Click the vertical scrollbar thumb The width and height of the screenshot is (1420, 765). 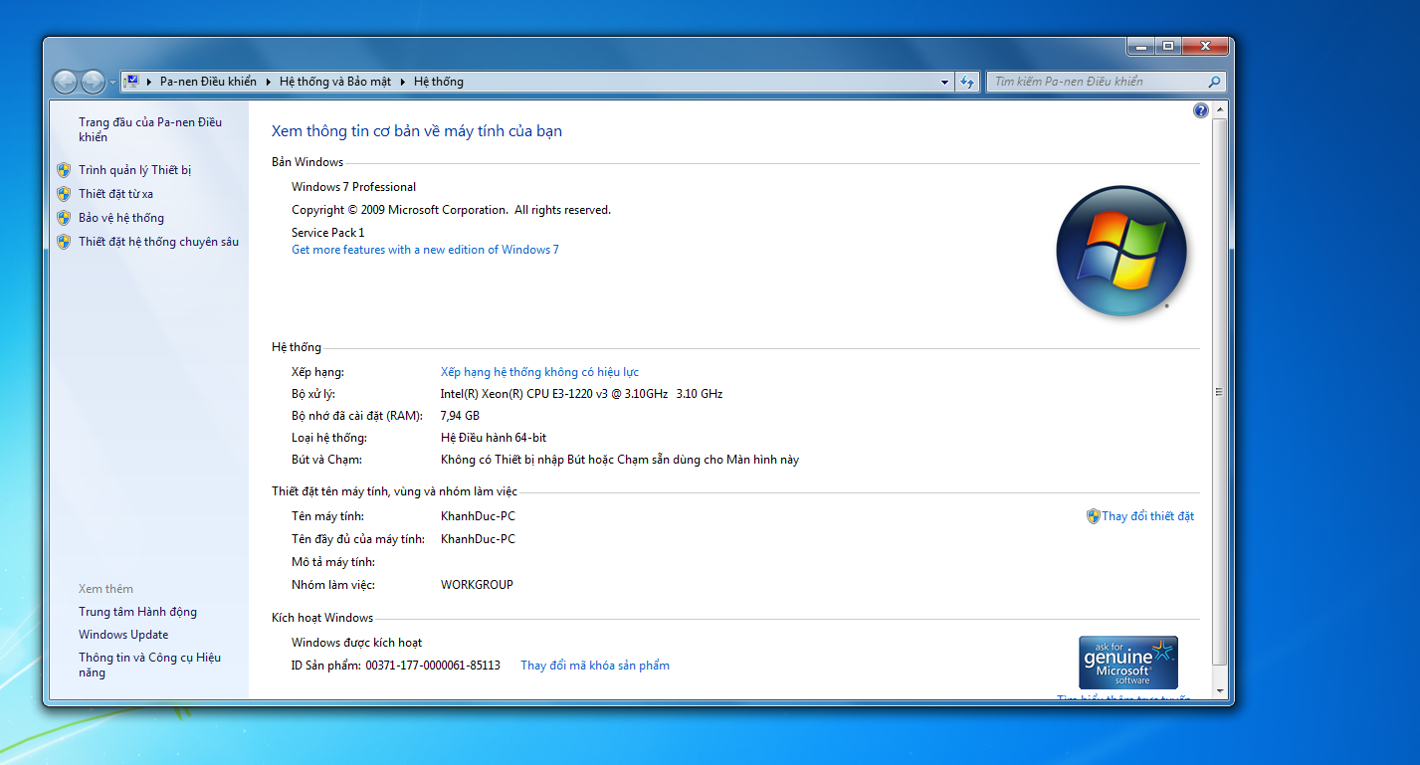click(1221, 391)
